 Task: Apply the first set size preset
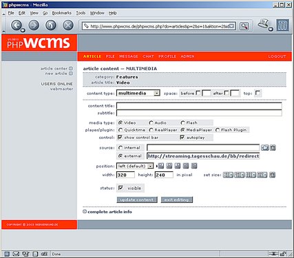coord(228,175)
